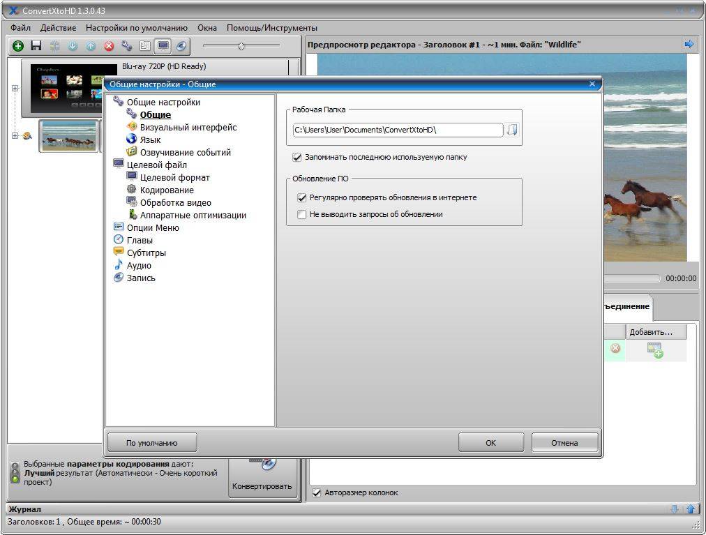The width and height of the screenshot is (706, 535).
Task: Click the green add file toolbar icon
Action: click(18, 45)
